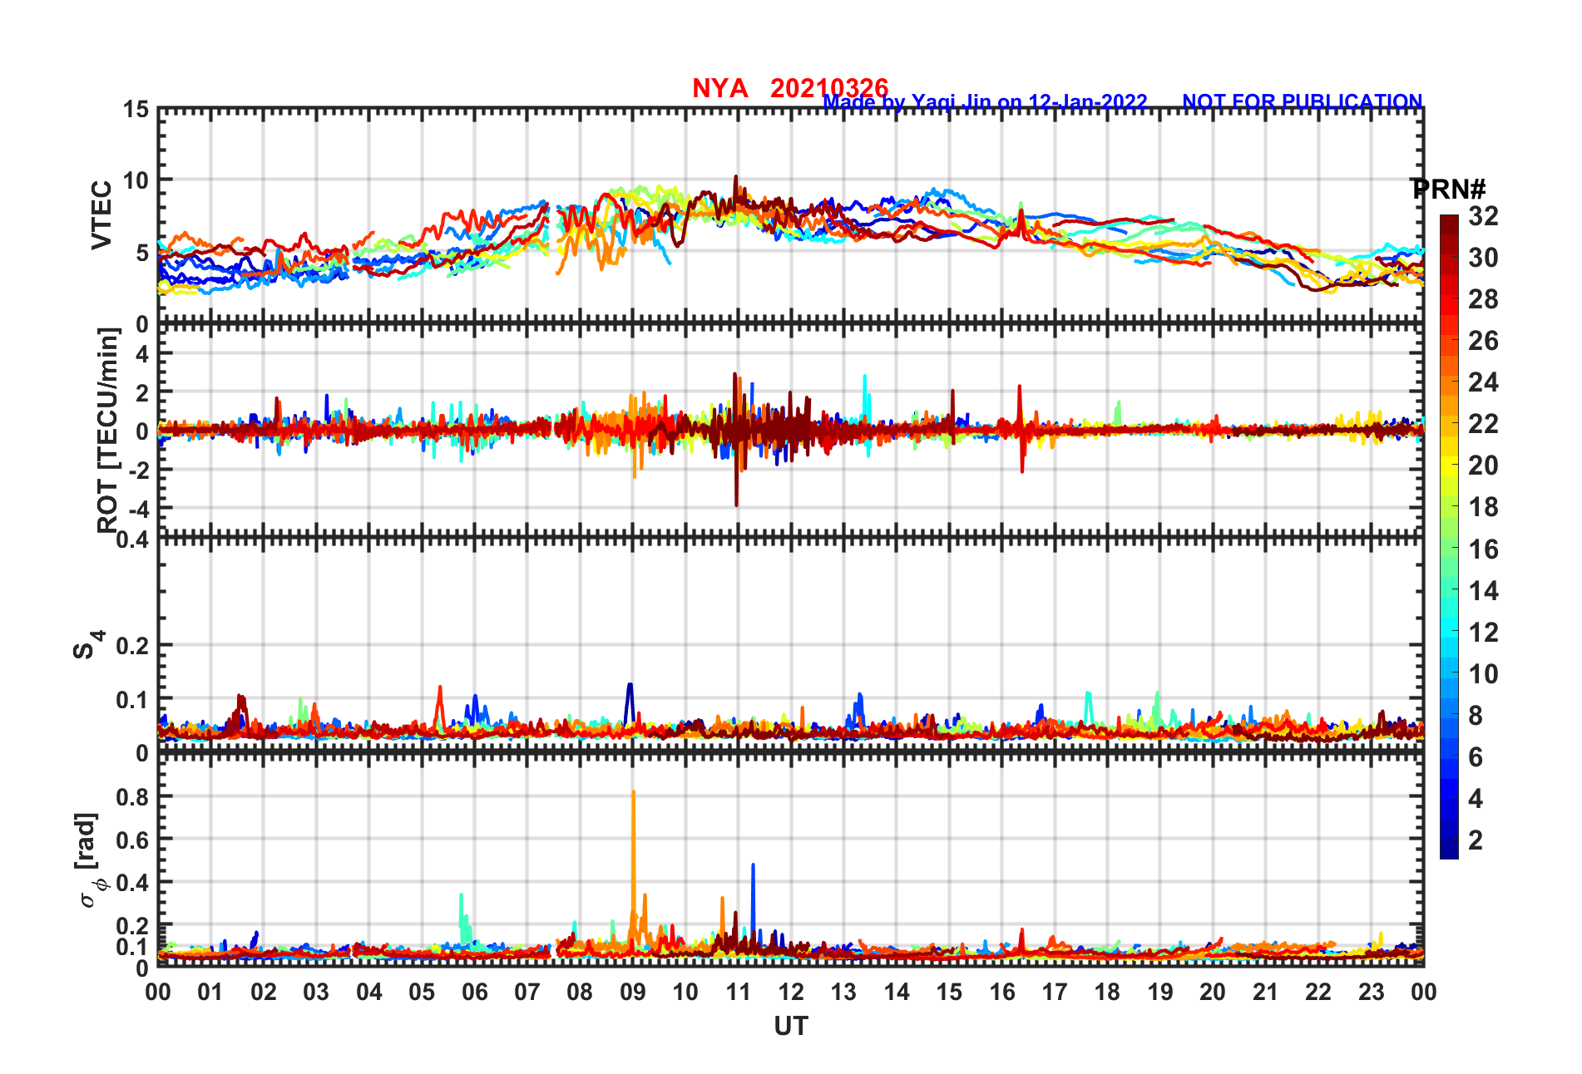The height and width of the screenshot is (1074, 1582).
Task: Click x-axis tick label 13
Action: point(843,992)
